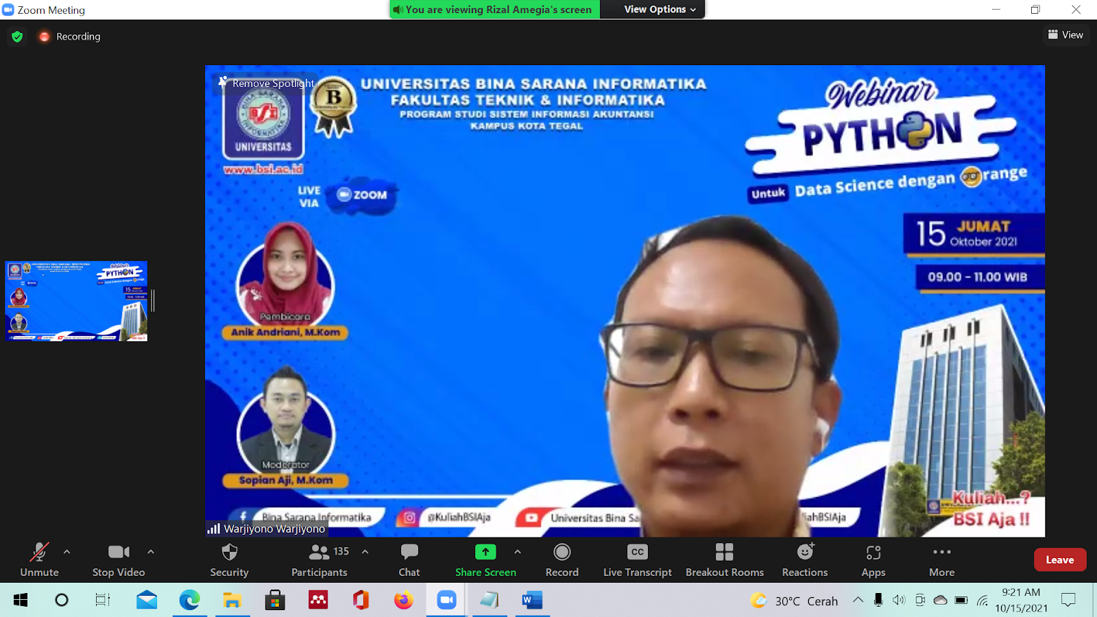The width and height of the screenshot is (1097, 617).
Task: Show hidden system tray icons
Action: [x=858, y=600]
